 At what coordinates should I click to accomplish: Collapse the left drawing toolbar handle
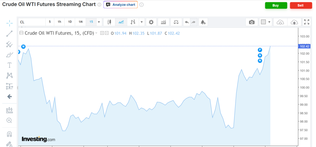point(17,88)
